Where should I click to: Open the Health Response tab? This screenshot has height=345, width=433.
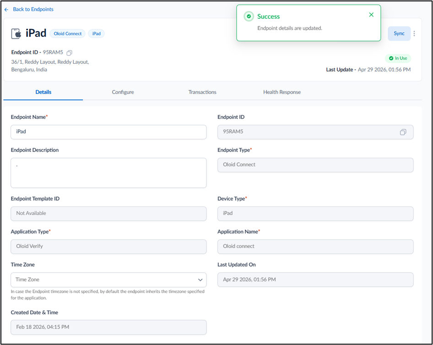[282, 92]
